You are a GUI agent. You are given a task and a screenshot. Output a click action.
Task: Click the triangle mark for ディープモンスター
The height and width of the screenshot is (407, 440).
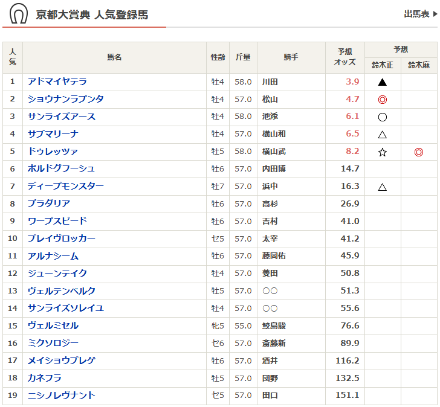(x=382, y=187)
